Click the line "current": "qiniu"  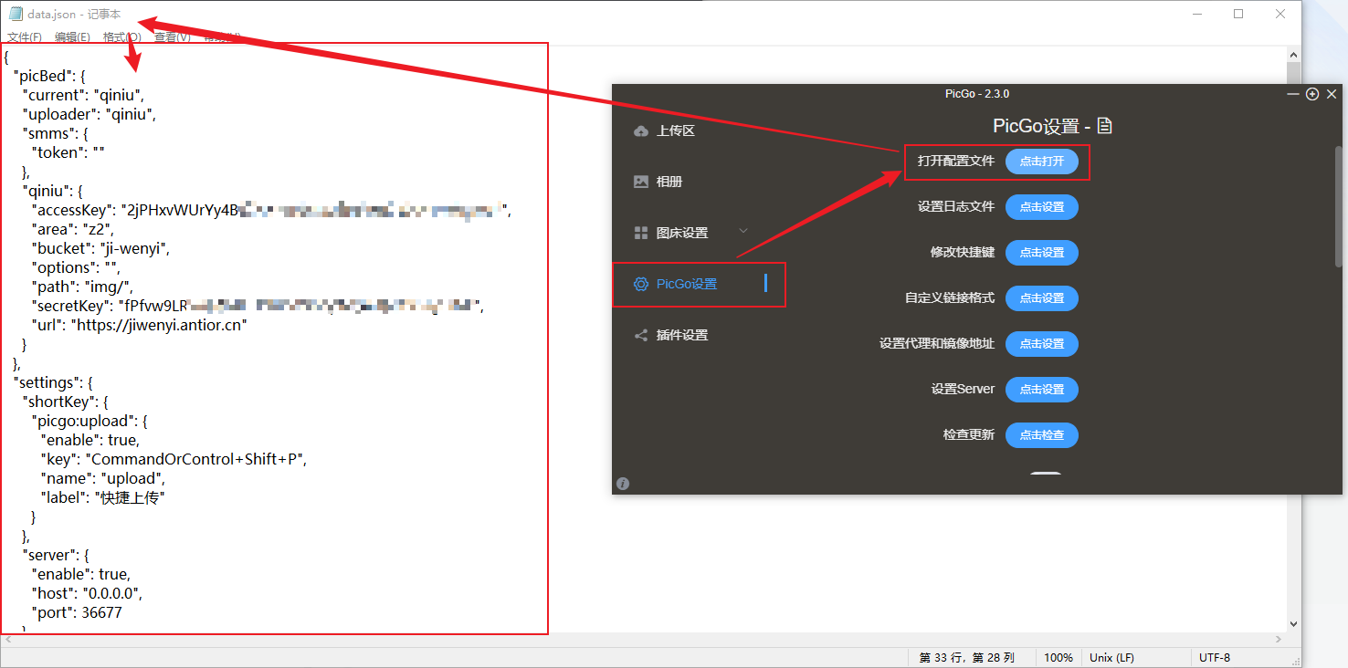(x=83, y=95)
